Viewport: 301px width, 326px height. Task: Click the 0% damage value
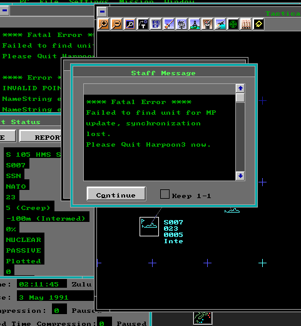pos(11,229)
